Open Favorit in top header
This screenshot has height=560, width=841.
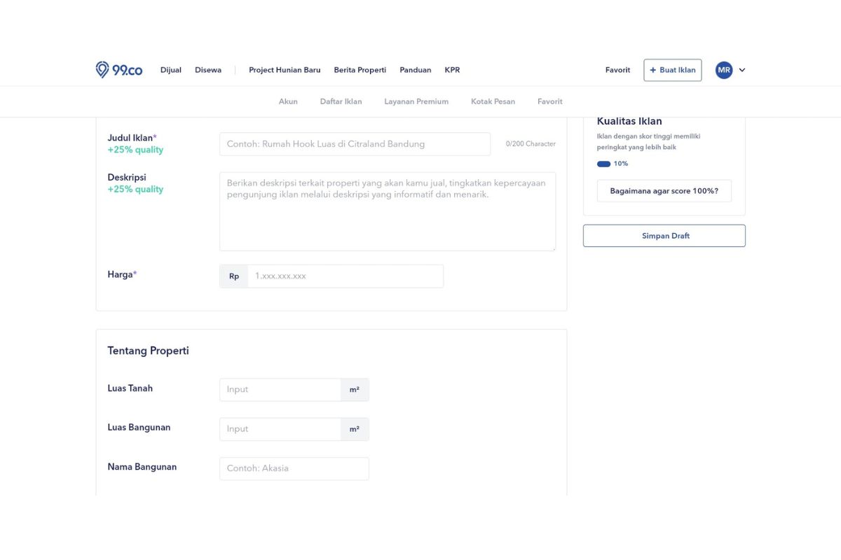pos(617,70)
